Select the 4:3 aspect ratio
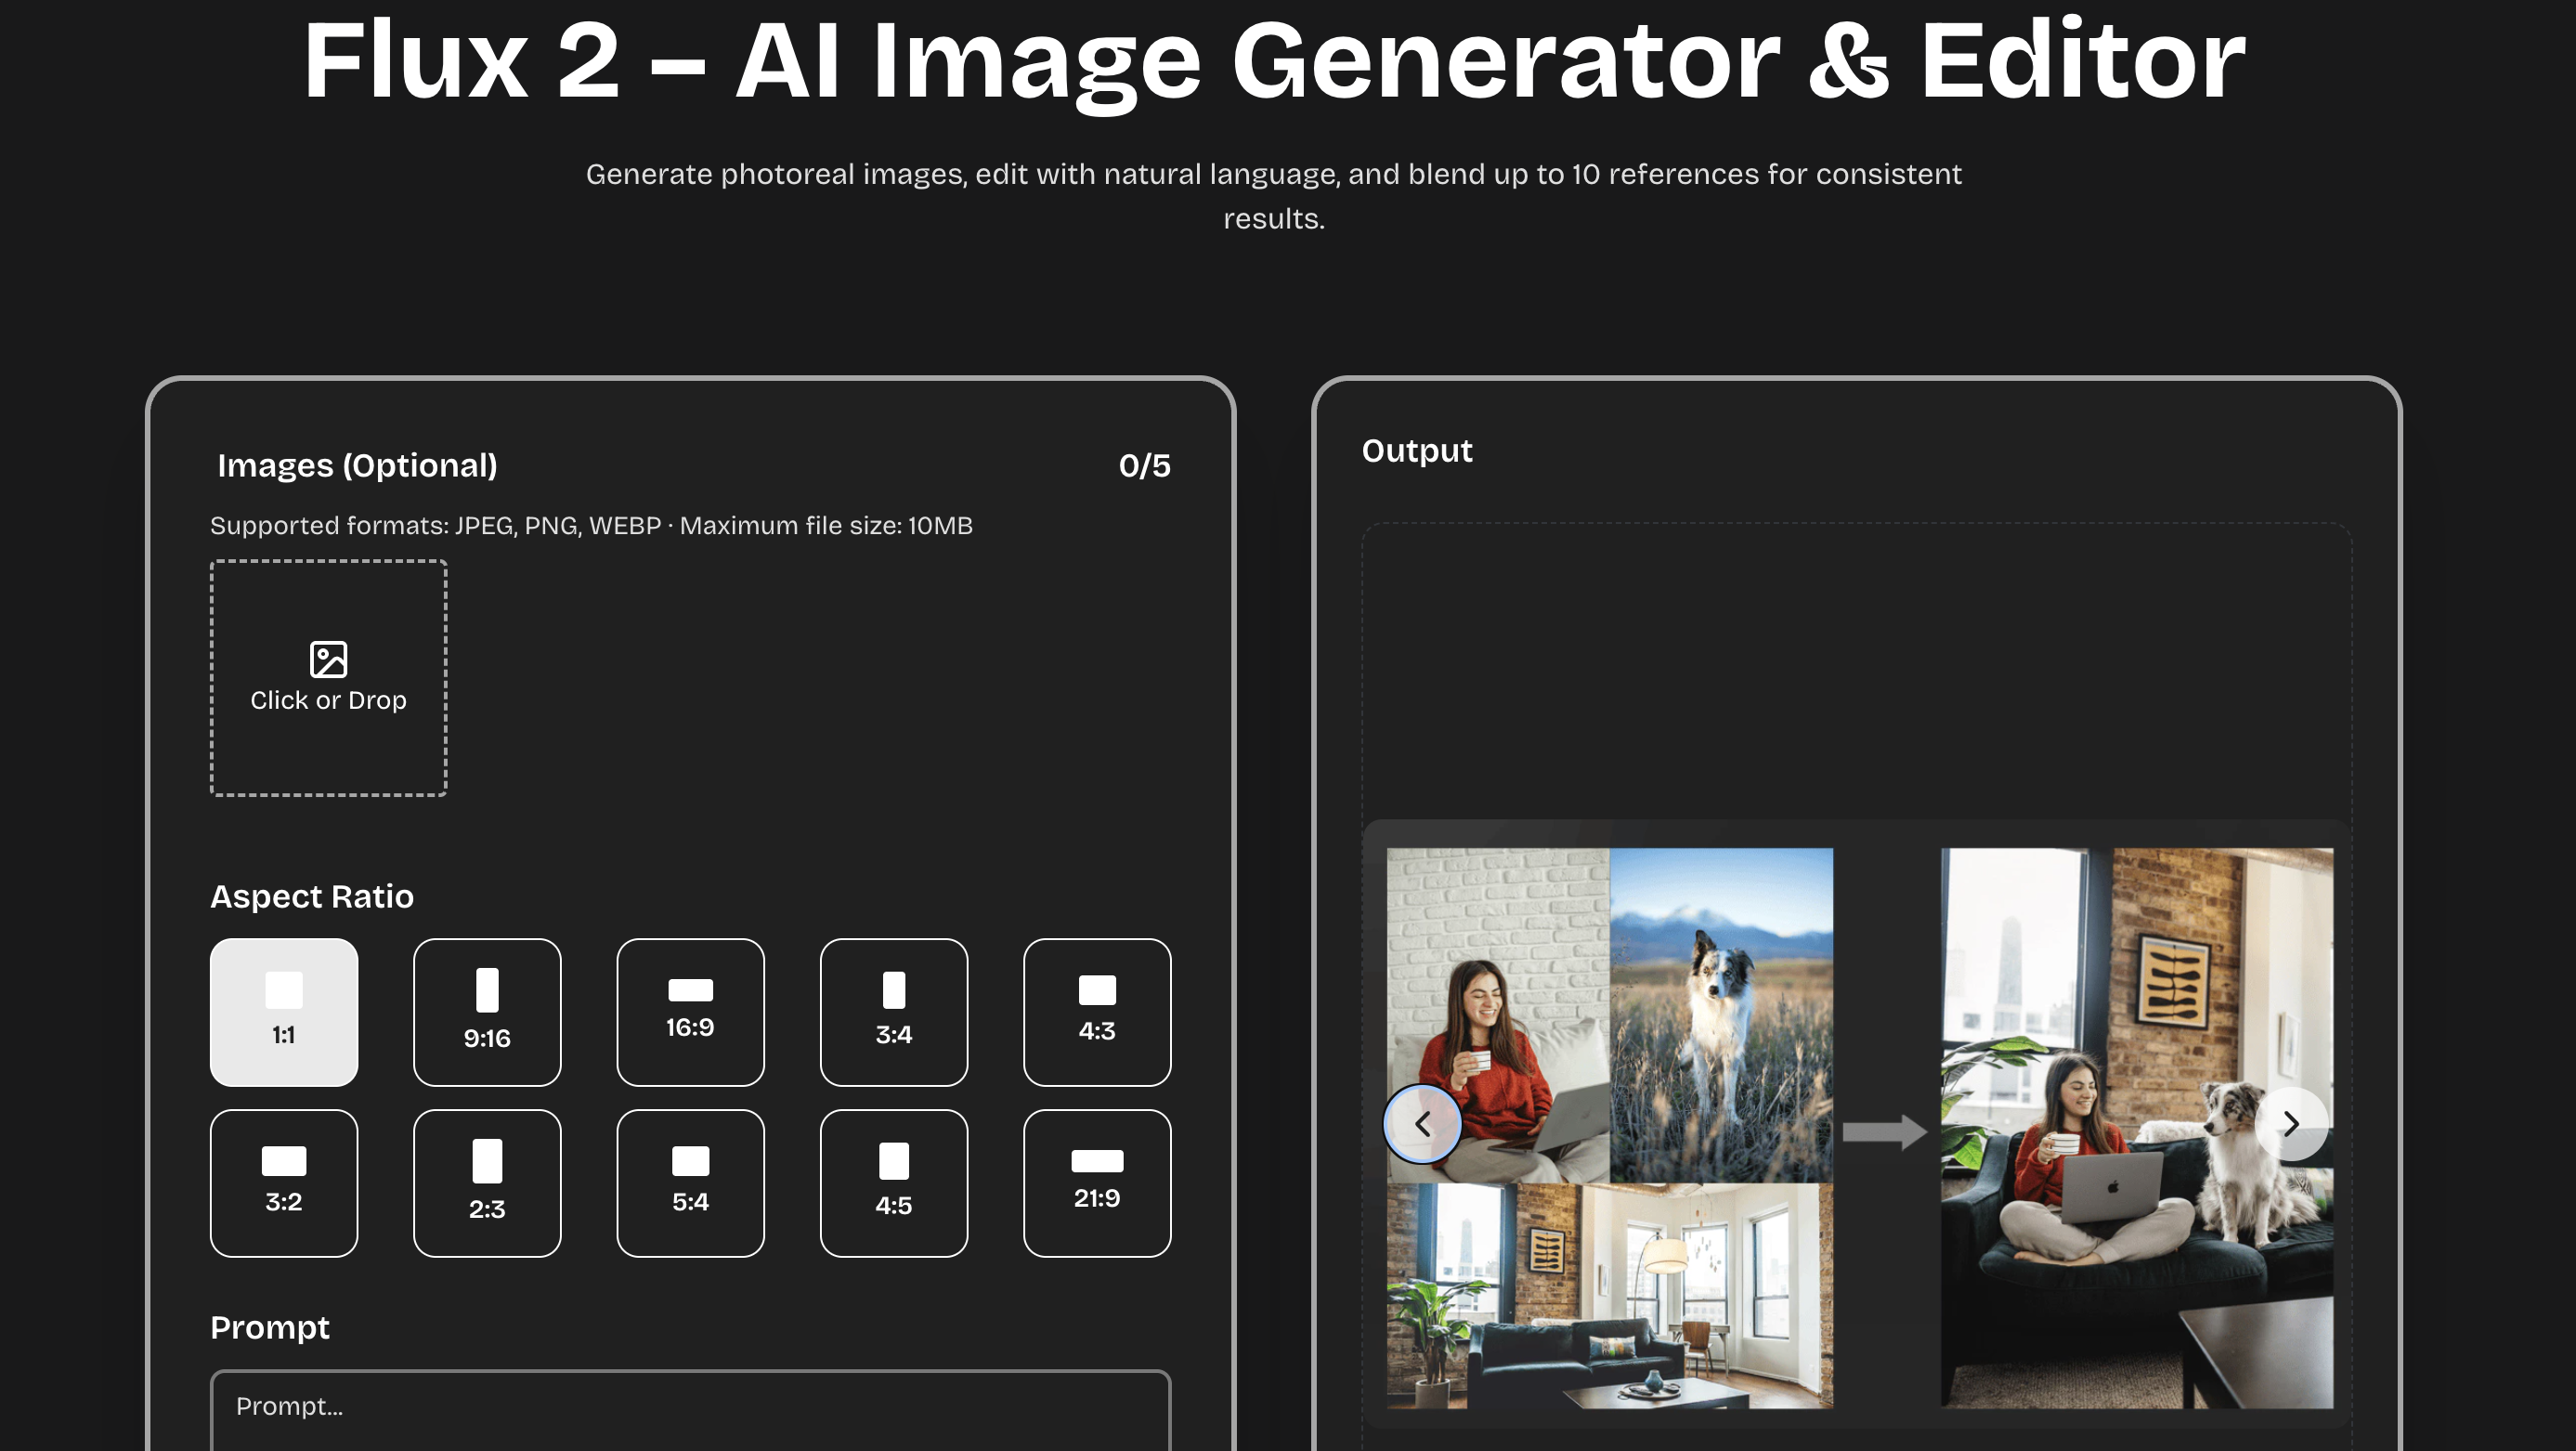 tap(1096, 1012)
